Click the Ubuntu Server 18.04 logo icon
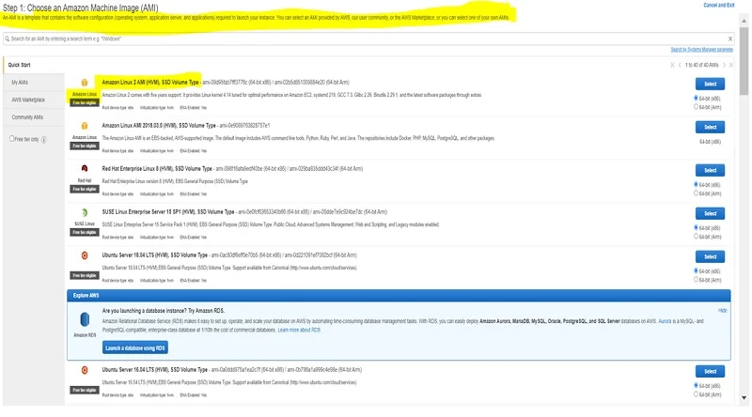 pos(85,255)
